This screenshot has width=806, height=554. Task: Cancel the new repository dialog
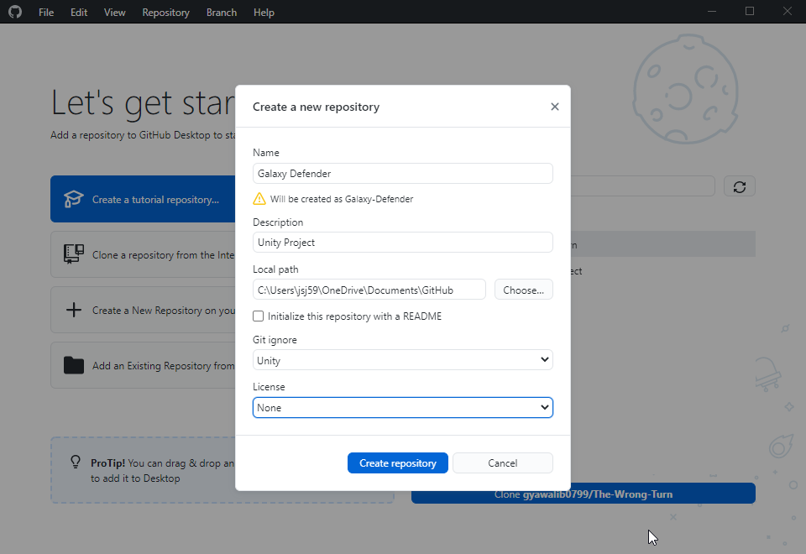pyautogui.click(x=502, y=463)
